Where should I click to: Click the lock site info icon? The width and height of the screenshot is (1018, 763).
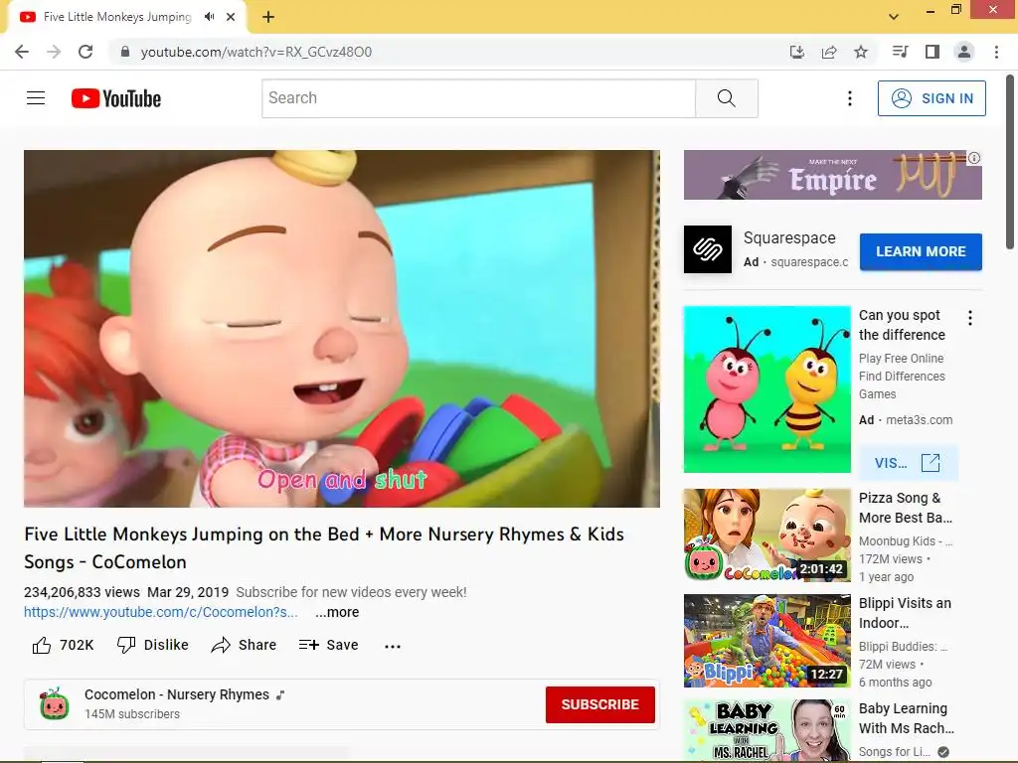[125, 52]
